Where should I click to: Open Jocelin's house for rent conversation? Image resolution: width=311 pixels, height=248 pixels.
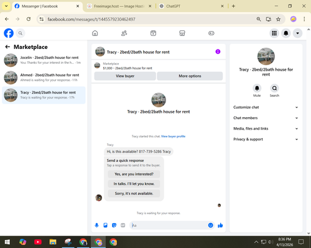click(x=44, y=60)
